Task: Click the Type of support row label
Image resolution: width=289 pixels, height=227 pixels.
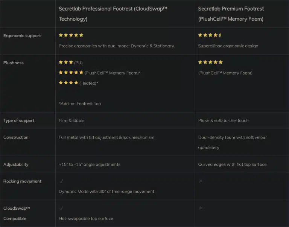Action: (x=19, y=121)
